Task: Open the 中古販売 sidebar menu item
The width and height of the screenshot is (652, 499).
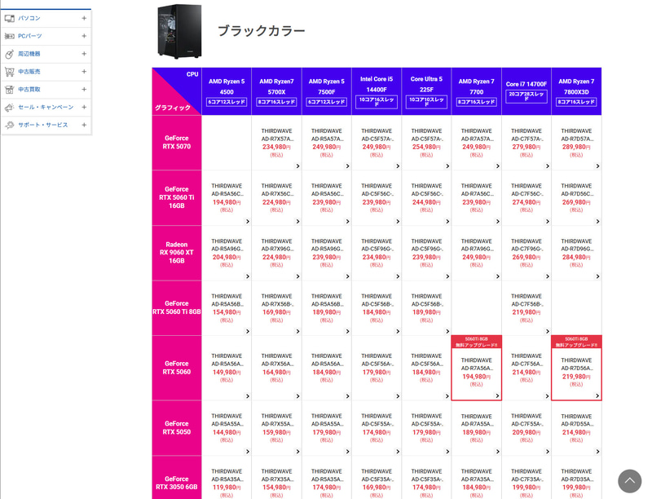Action: (46, 72)
